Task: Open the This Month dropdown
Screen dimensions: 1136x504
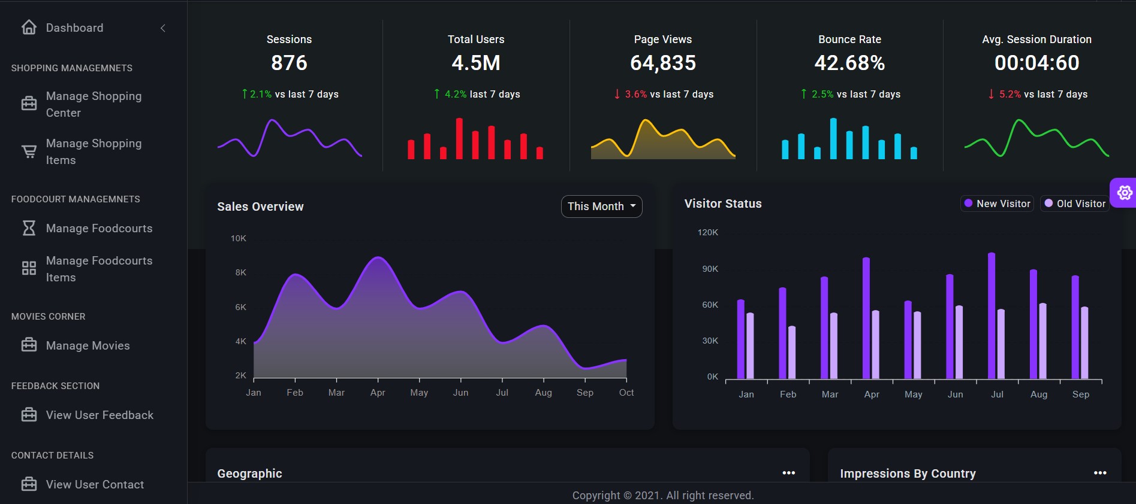Action: point(601,207)
